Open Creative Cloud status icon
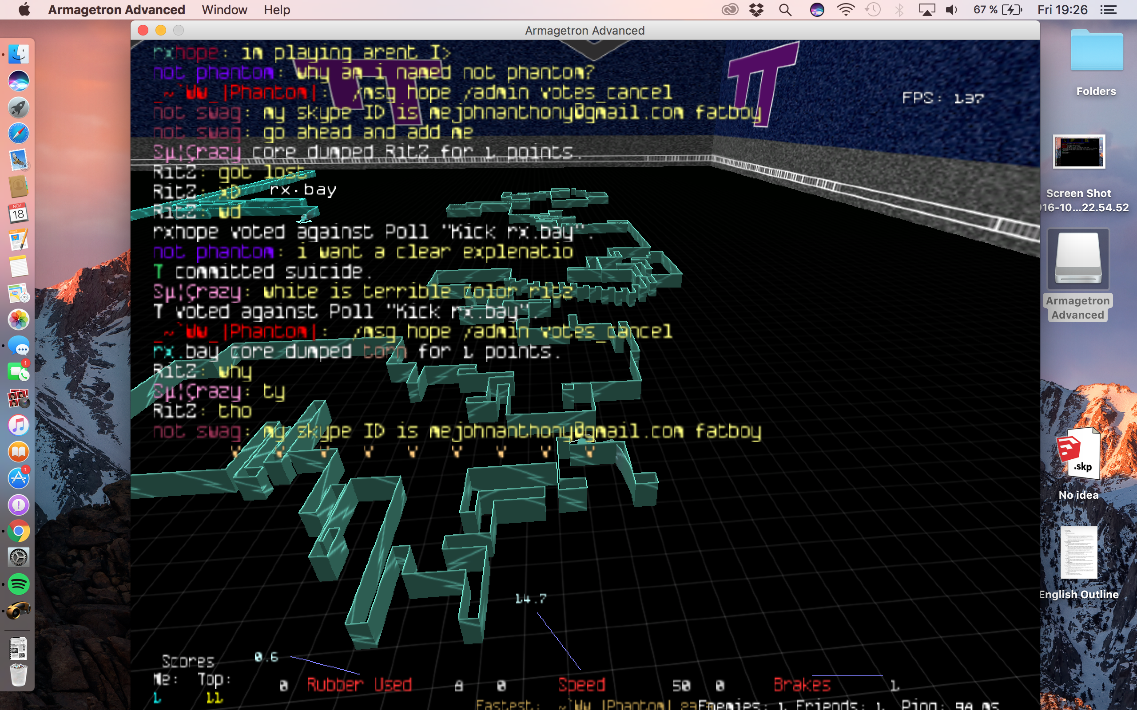This screenshot has width=1137, height=710. [x=730, y=10]
